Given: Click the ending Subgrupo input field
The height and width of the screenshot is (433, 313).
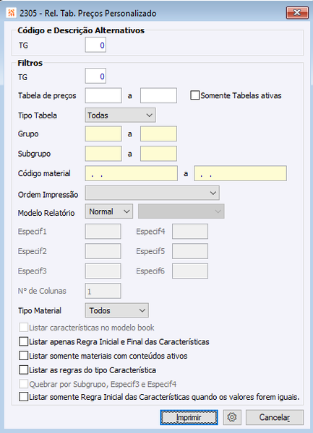Looking at the screenshot, I should (x=158, y=154).
